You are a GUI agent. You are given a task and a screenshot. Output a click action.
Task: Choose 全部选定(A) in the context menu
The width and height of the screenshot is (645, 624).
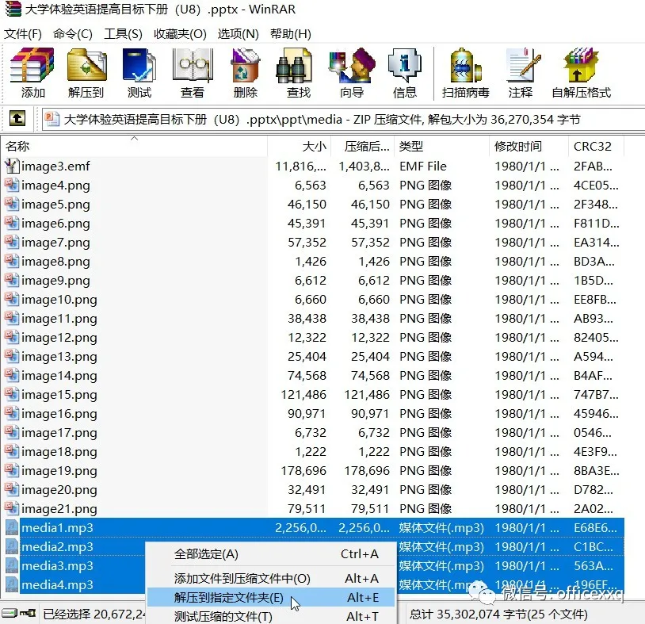coord(272,554)
